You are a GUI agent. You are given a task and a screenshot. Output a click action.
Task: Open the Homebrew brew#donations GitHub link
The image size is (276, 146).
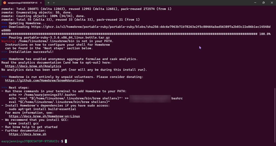click(x=44, y=81)
